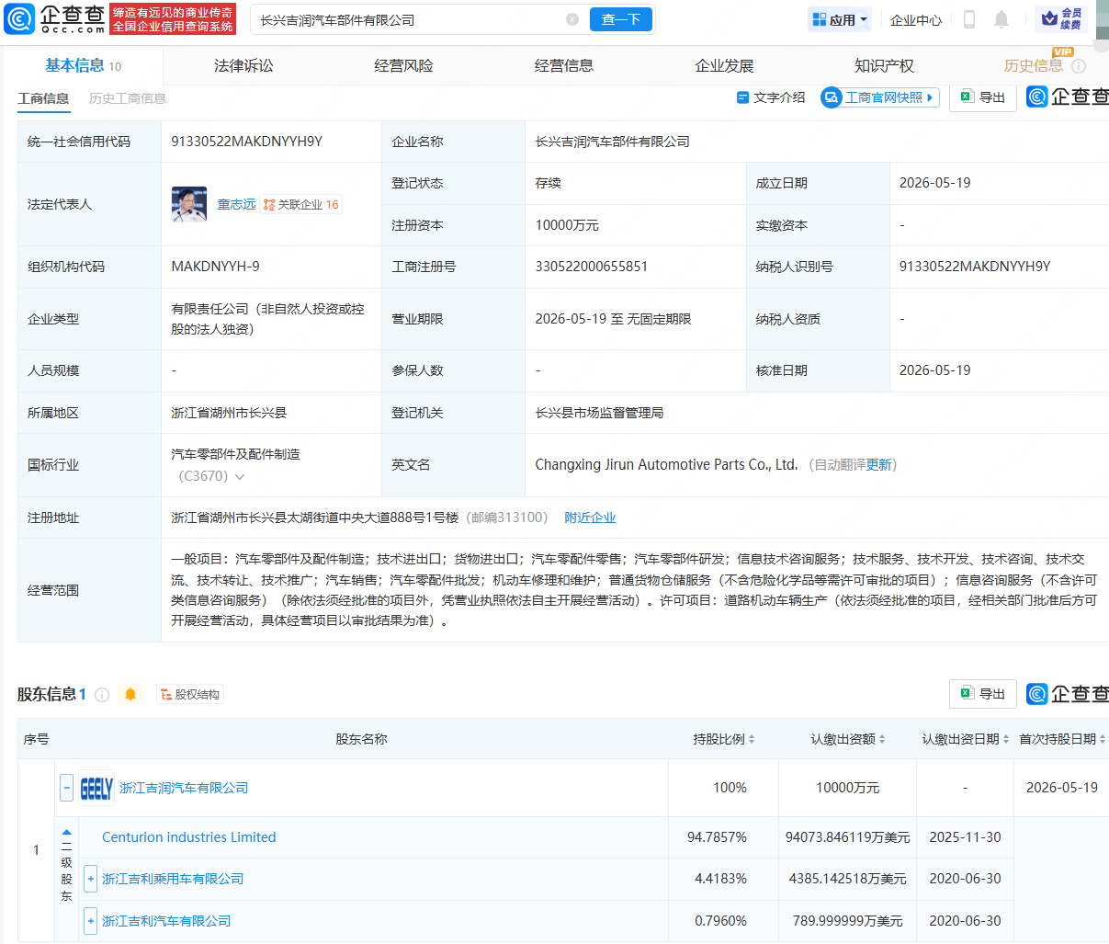Image resolution: width=1109 pixels, height=944 pixels.
Task: Click 更新 to update English name
Action: [x=878, y=465]
